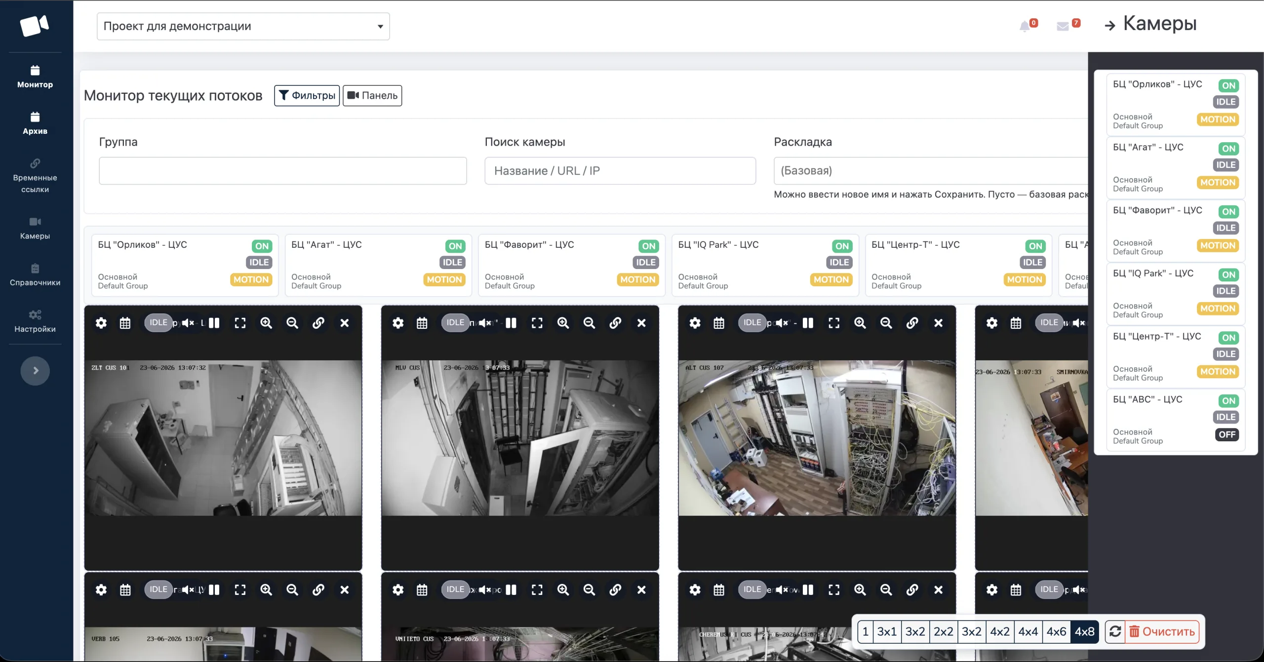The height and width of the screenshot is (662, 1264).
Task: Close the MLV CUS video tile
Action: 641,323
